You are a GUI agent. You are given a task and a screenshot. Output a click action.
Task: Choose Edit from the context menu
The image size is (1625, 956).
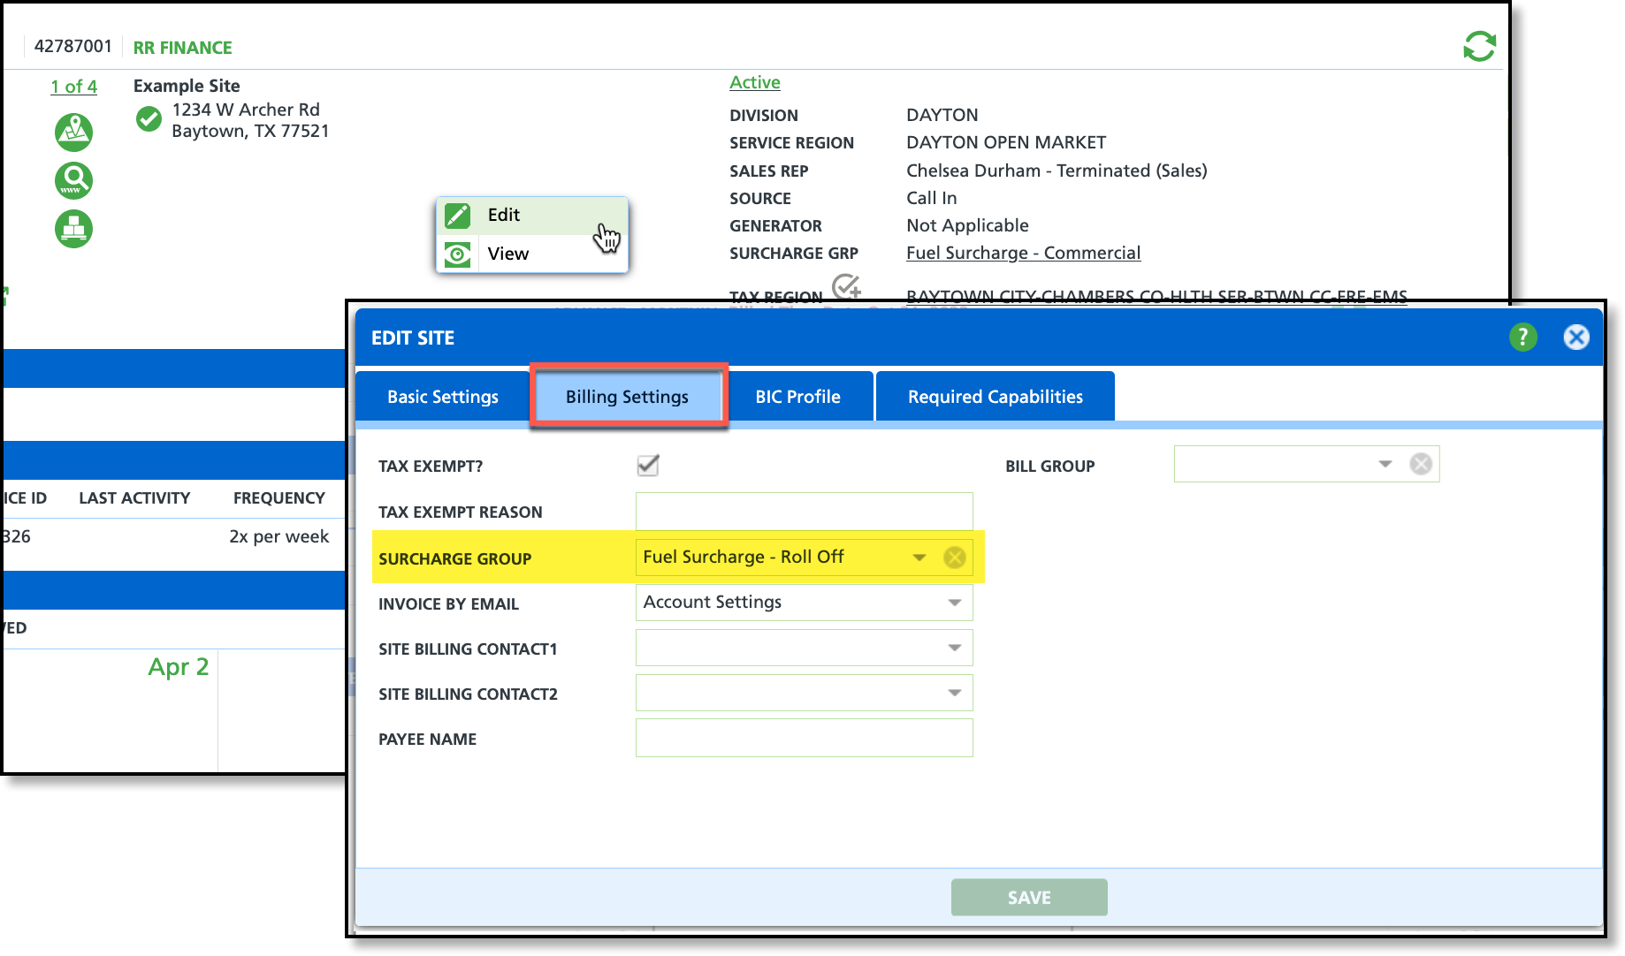(x=532, y=216)
